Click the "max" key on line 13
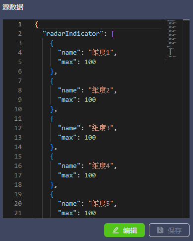Viewport: 193px width, 241px height. click(x=67, y=138)
